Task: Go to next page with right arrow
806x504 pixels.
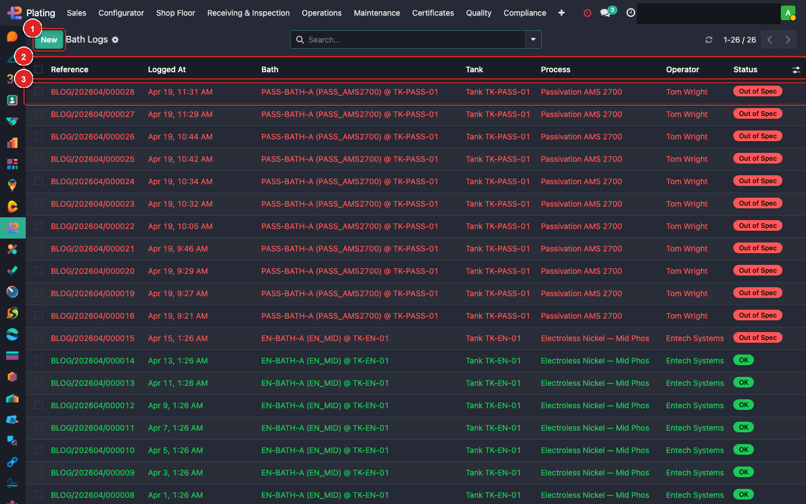Action: [x=788, y=40]
